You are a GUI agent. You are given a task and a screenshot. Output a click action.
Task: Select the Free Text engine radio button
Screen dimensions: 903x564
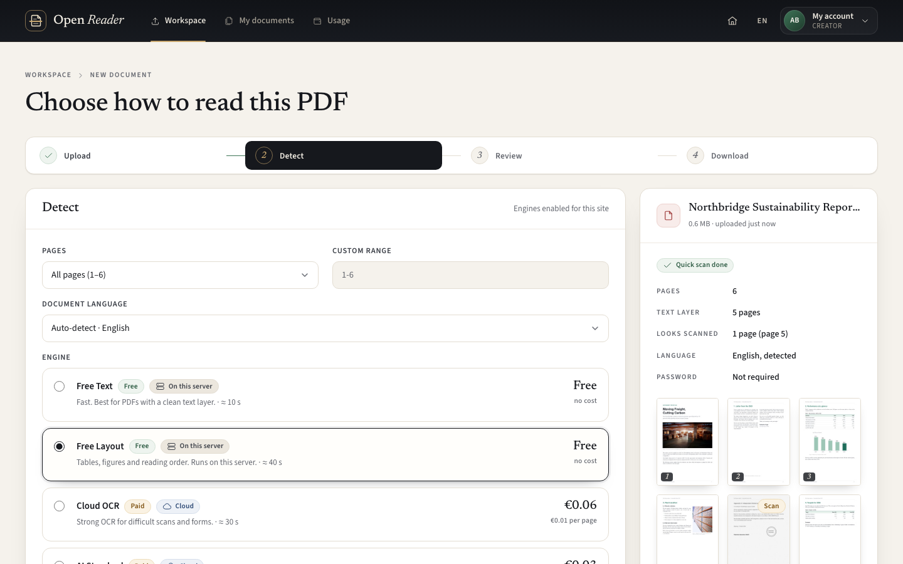(x=59, y=386)
